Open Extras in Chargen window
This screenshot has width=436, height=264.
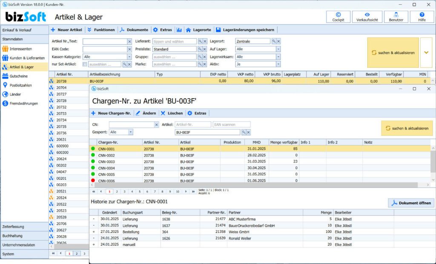pos(197,113)
